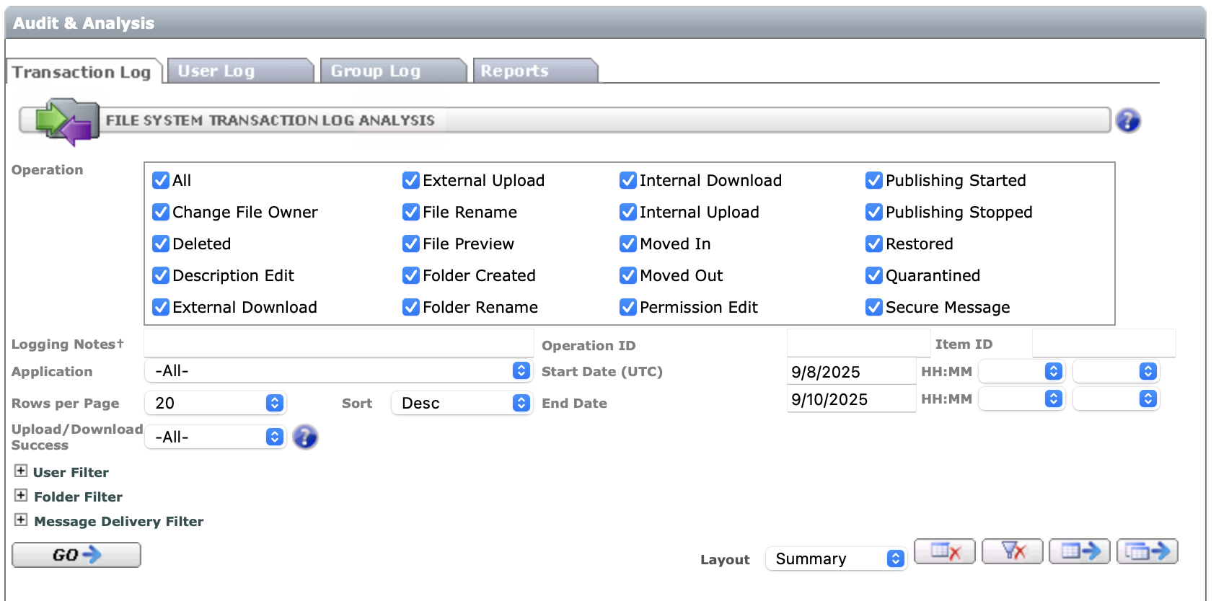This screenshot has height=601, width=1216.
Task: Click the Start Date input field
Action: click(x=851, y=372)
